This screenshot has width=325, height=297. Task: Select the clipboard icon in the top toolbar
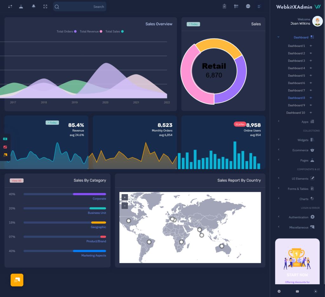[x=224, y=6]
